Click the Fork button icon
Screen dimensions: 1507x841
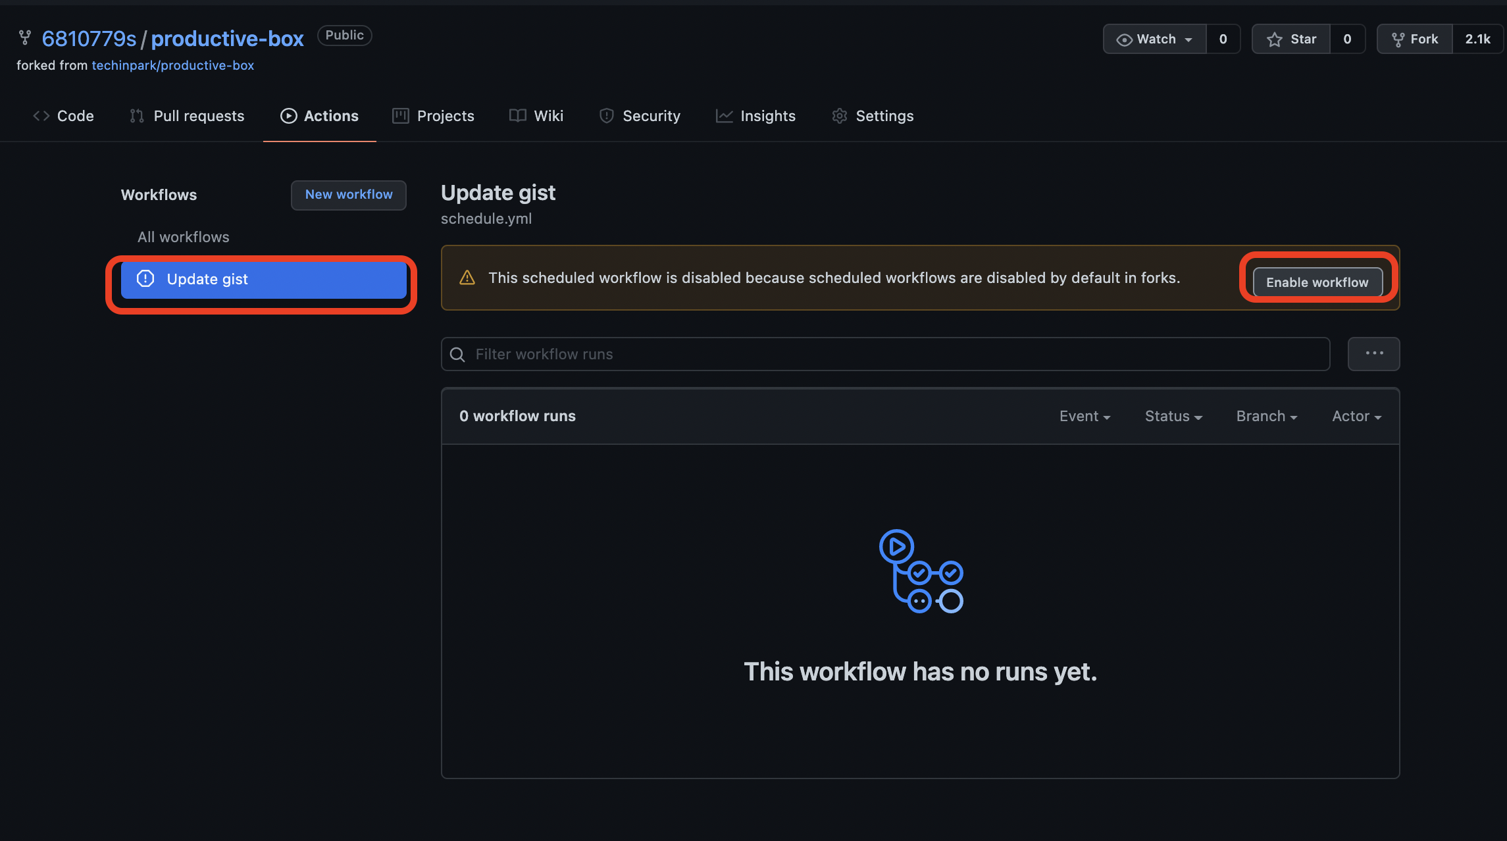(x=1398, y=39)
